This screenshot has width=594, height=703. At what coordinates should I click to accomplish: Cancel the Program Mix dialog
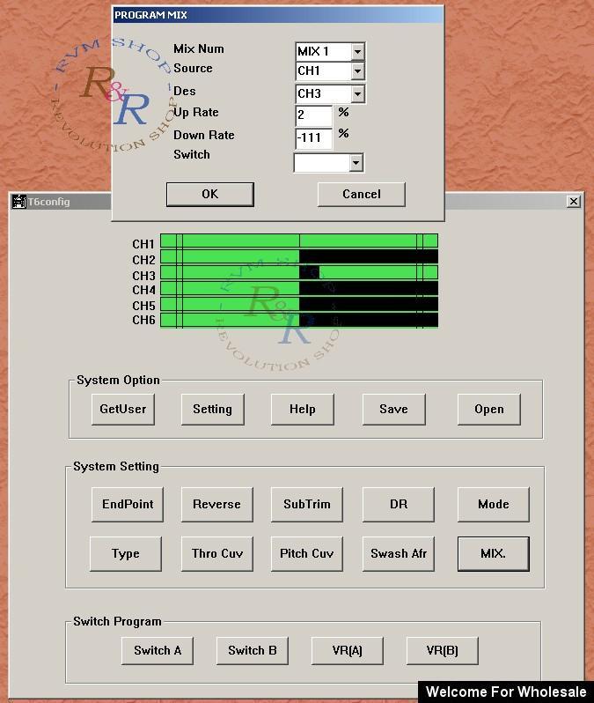[361, 195]
